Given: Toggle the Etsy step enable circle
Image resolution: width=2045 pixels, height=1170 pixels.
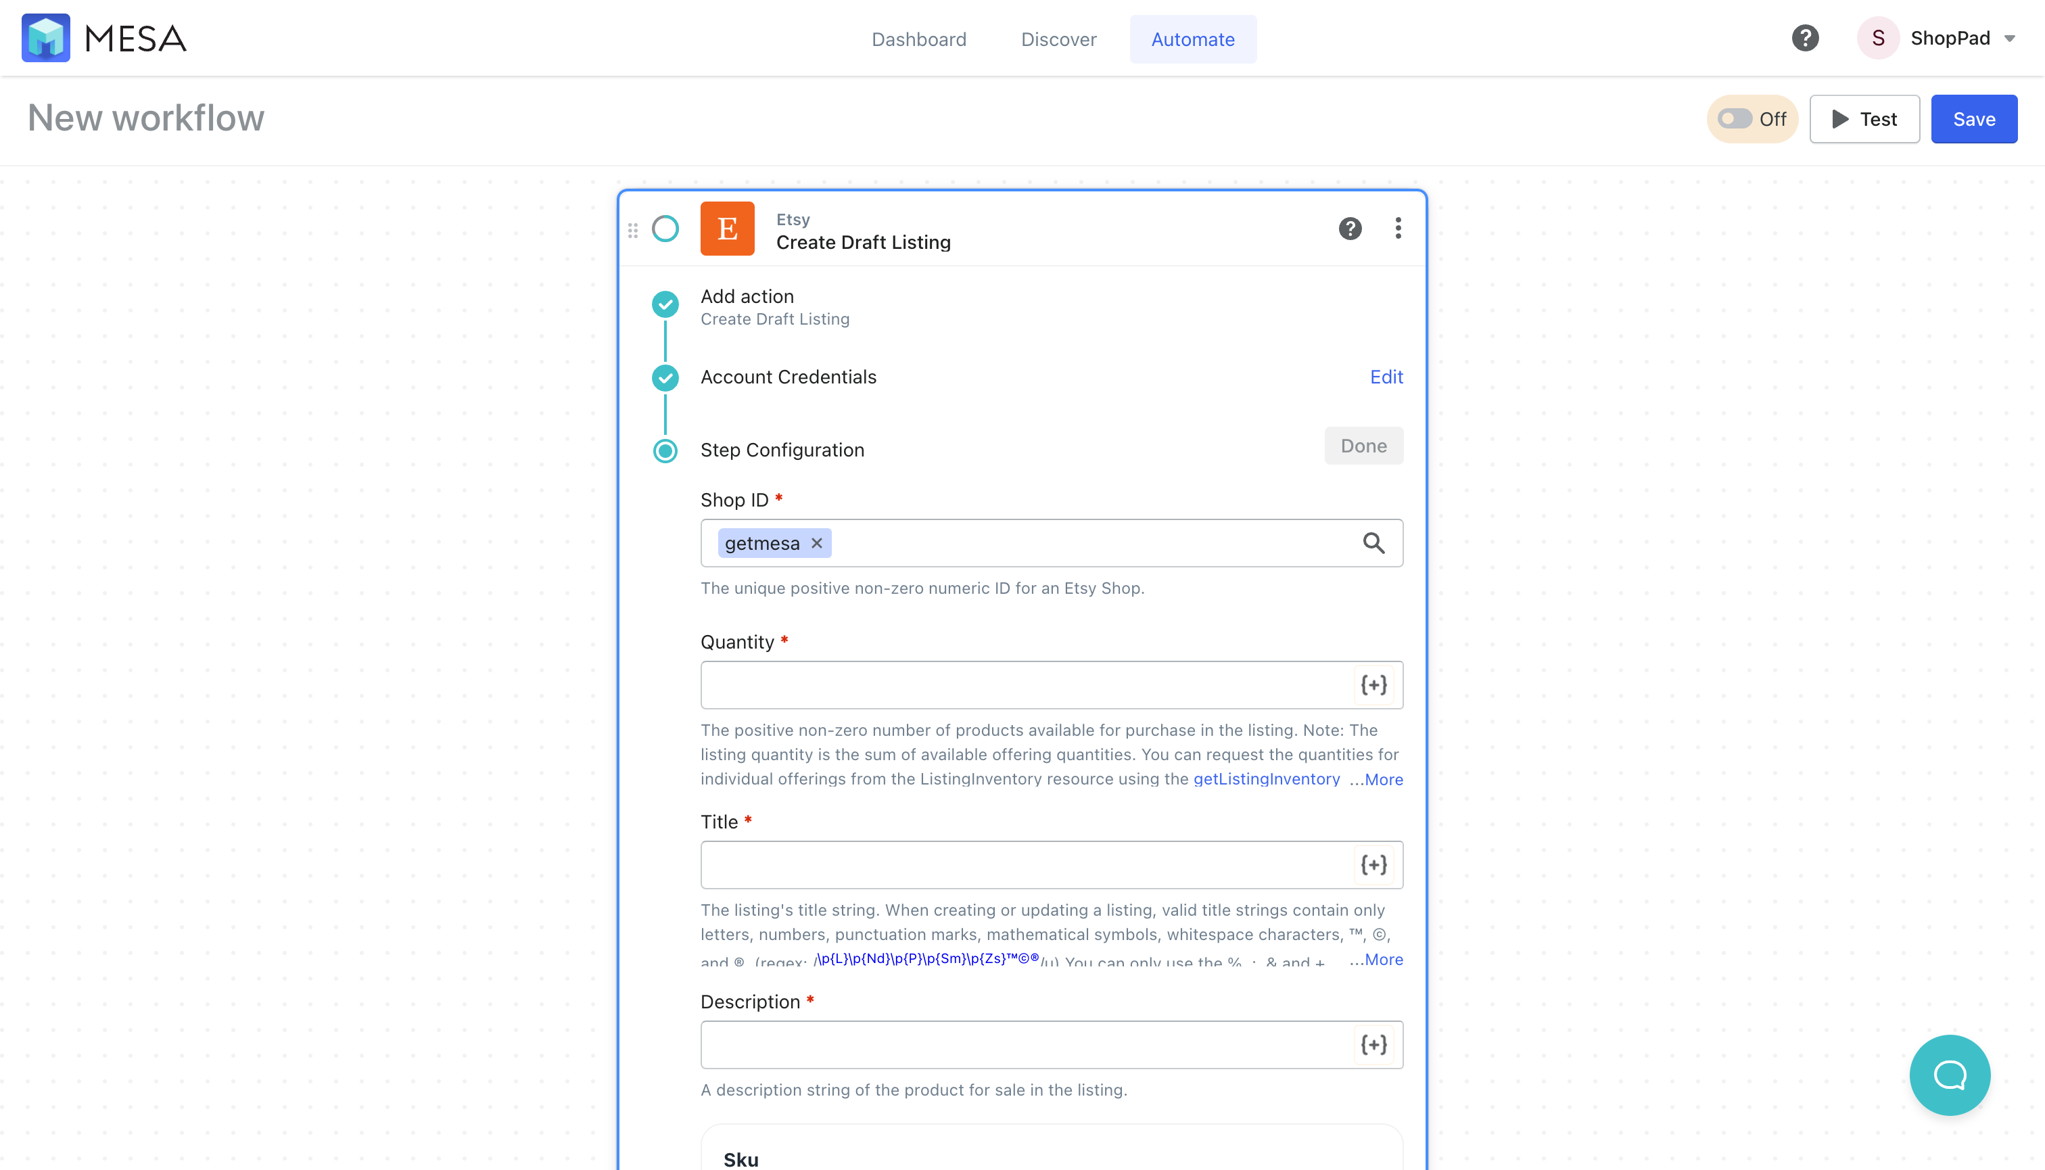Looking at the screenshot, I should click(665, 229).
